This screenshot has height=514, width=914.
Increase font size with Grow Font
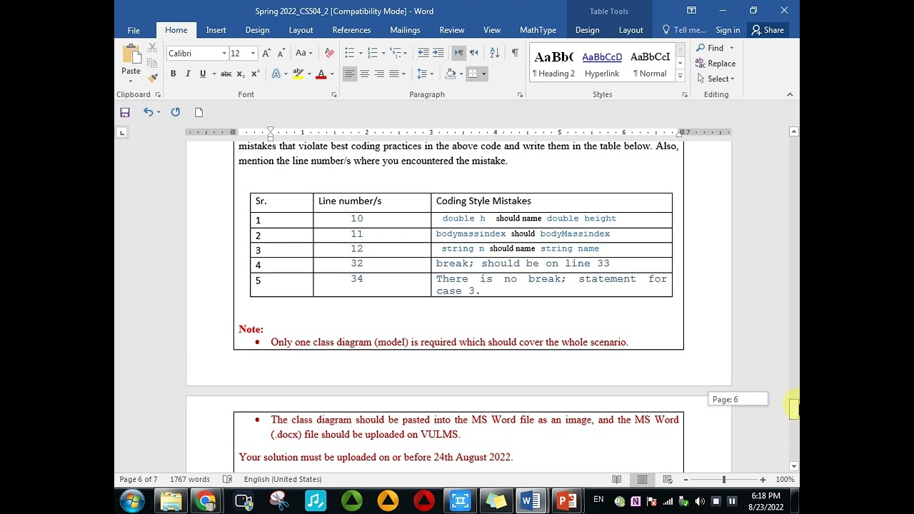tap(266, 54)
